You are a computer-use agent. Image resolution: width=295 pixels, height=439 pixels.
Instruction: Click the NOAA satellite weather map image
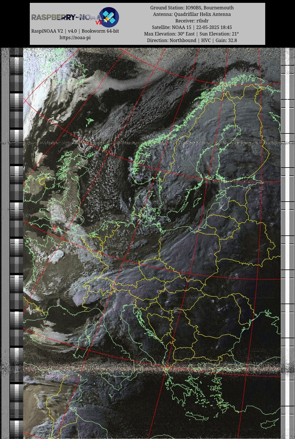[152, 243]
